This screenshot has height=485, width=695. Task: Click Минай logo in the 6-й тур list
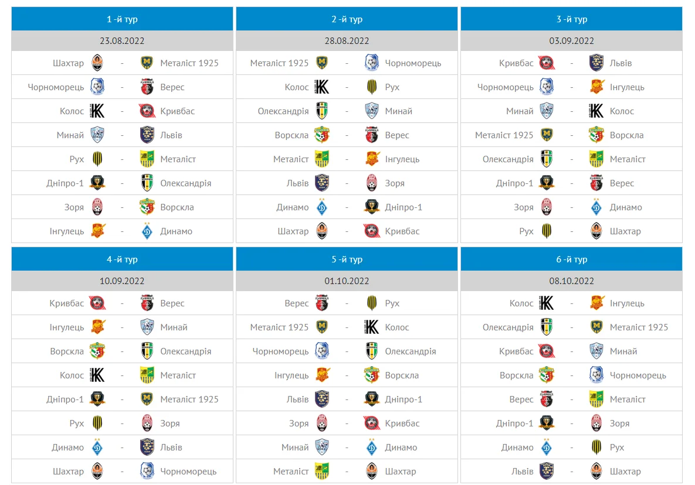click(596, 351)
